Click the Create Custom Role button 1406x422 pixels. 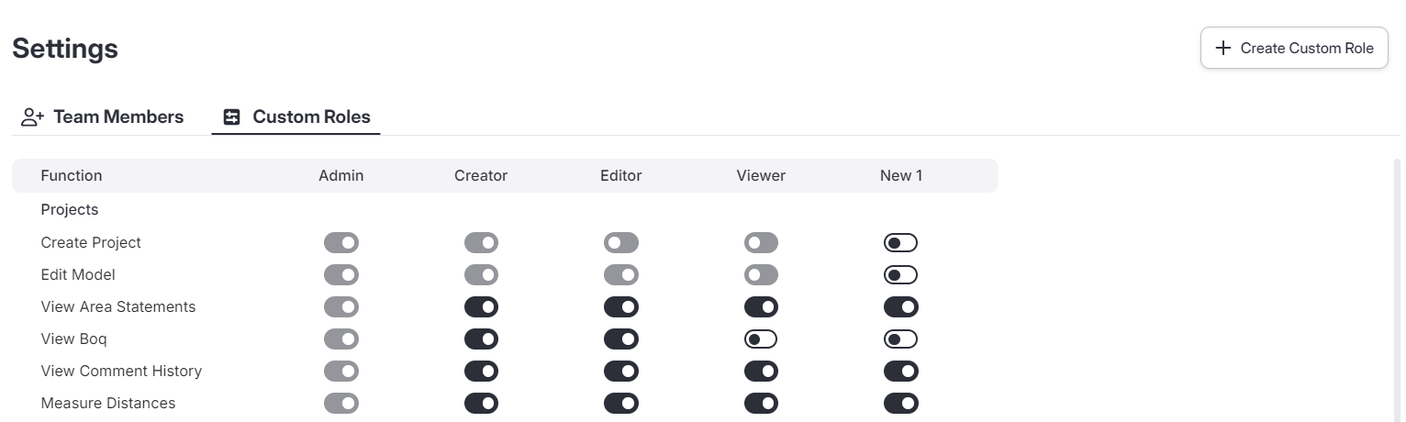tap(1294, 48)
